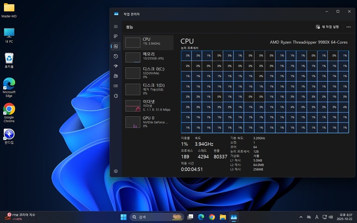
Task: Open the three-dot more options menu
Action: click(348, 27)
